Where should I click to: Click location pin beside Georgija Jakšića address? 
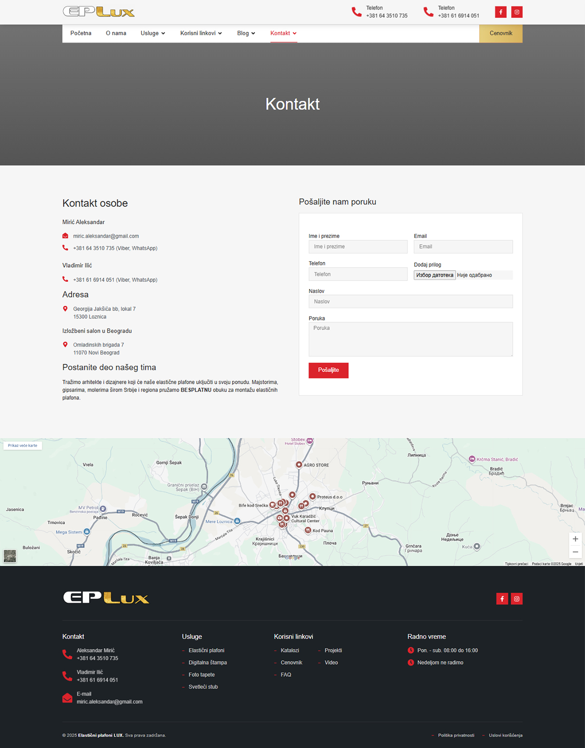click(x=65, y=309)
